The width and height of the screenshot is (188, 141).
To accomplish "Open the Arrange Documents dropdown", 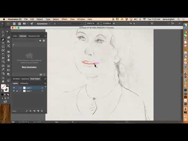I will pyautogui.click(x=25, y=23).
